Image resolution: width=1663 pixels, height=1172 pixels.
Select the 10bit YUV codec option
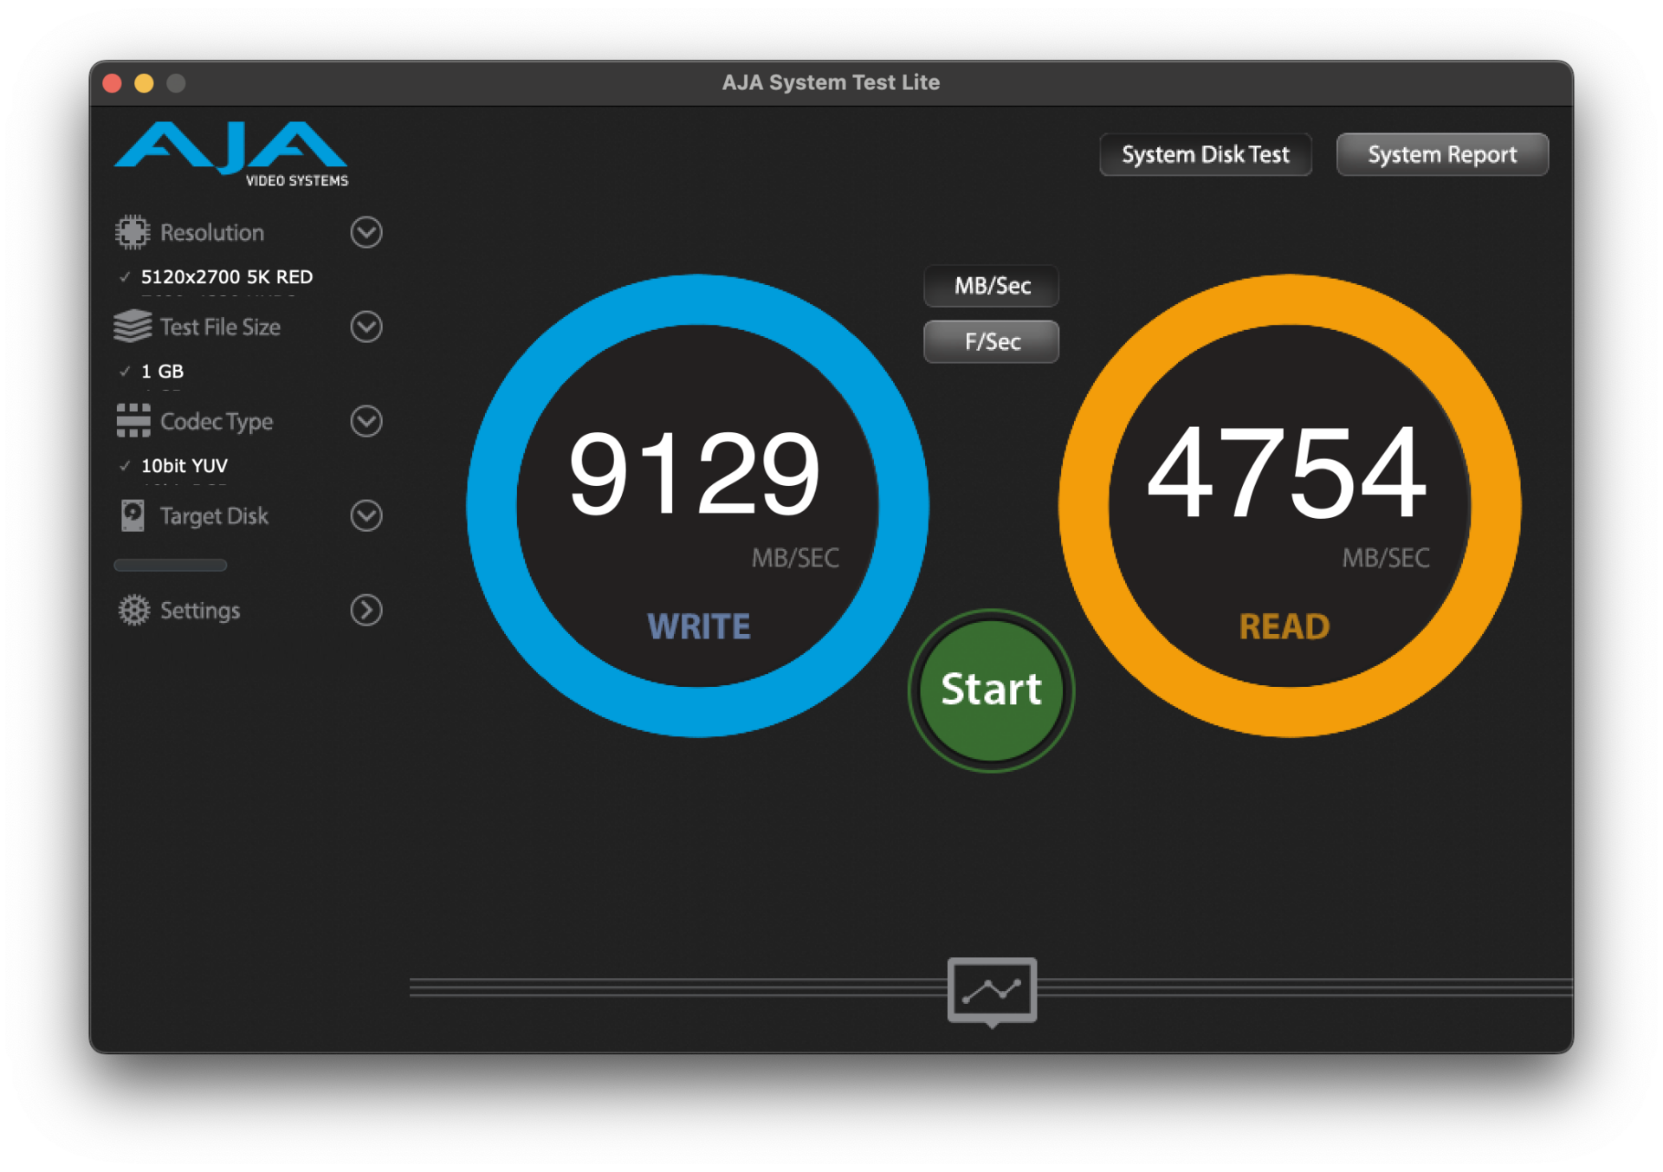(x=184, y=465)
